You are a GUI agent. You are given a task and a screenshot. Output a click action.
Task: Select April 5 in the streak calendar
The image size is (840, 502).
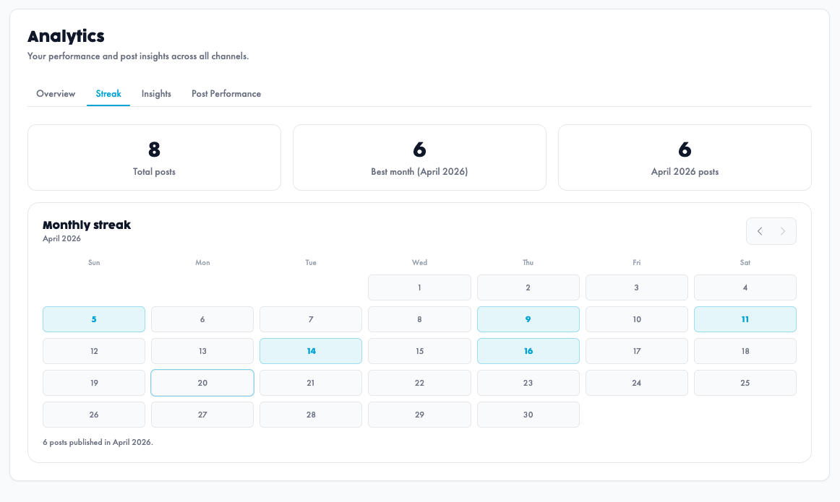(x=93, y=319)
